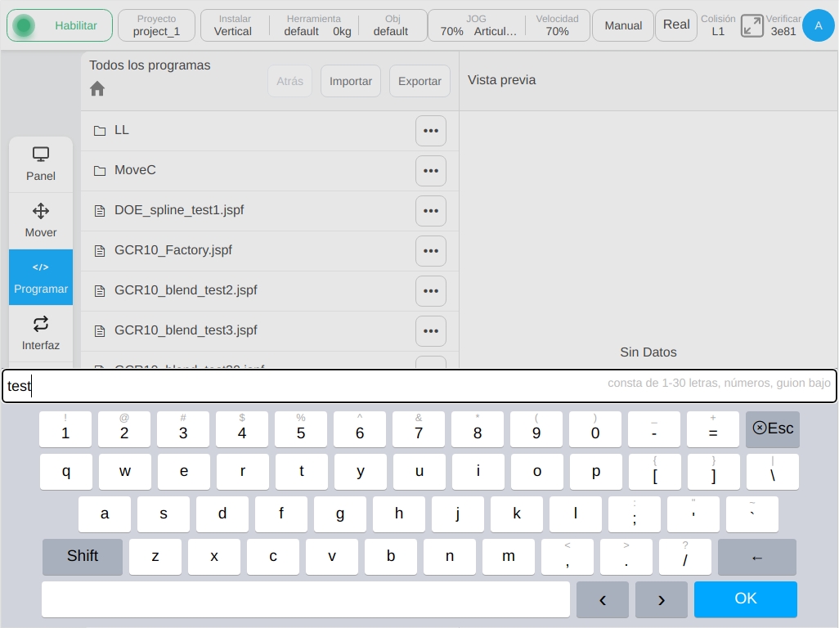
Task: Toggle the Real mode button
Action: (676, 25)
